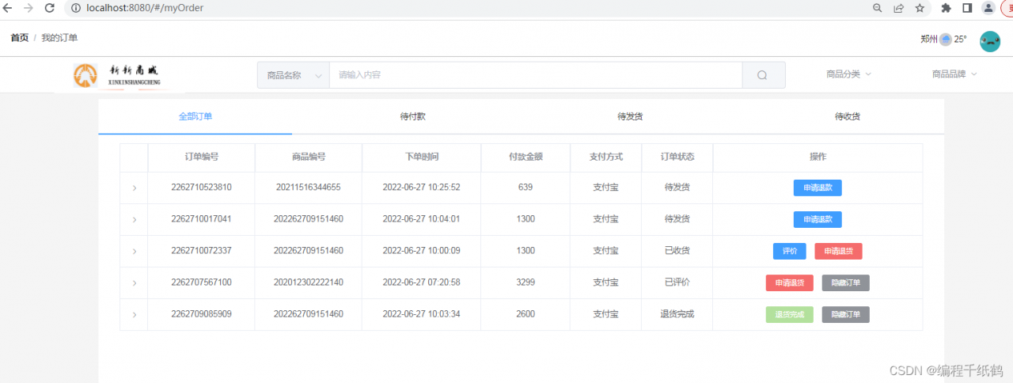The width and height of the screenshot is (1013, 383).
Task: Open the 商品名称 search type dropdown
Action: point(294,75)
